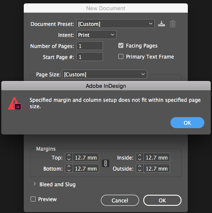Uncheck the Facing Pages checkbox
This screenshot has height=213, width=212.
coord(121,45)
